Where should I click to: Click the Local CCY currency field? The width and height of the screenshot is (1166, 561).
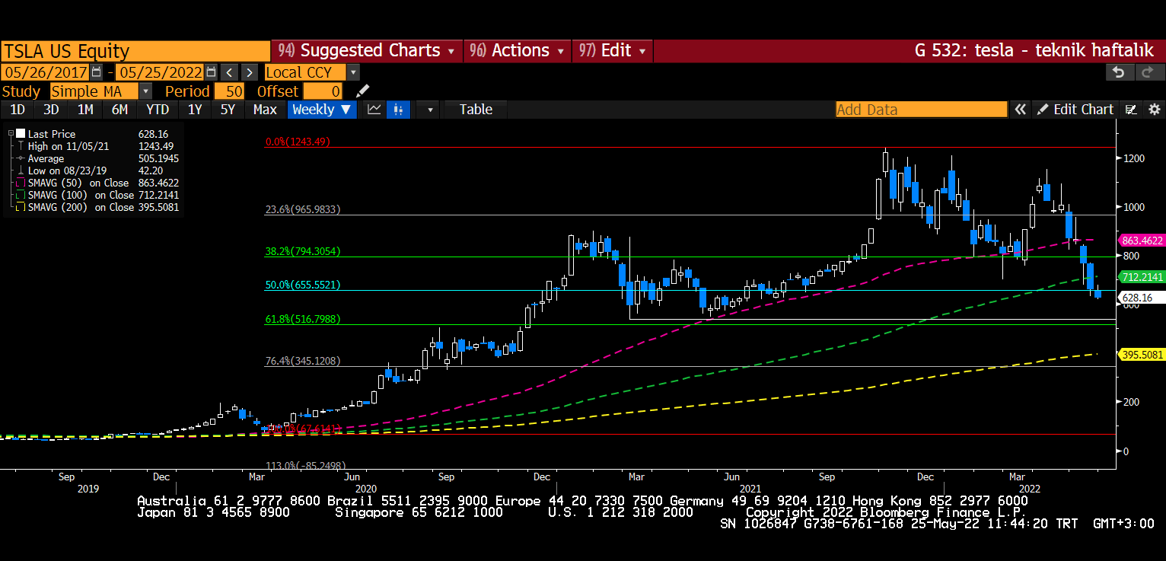[305, 72]
